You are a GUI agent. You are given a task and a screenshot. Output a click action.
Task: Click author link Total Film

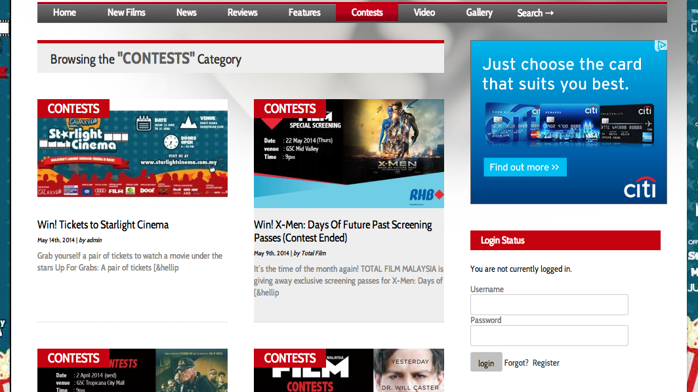(x=314, y=253)
